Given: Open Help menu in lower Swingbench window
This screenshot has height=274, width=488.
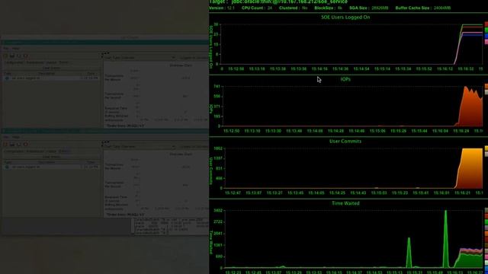Looking at the screenshot, I should 16,137.
